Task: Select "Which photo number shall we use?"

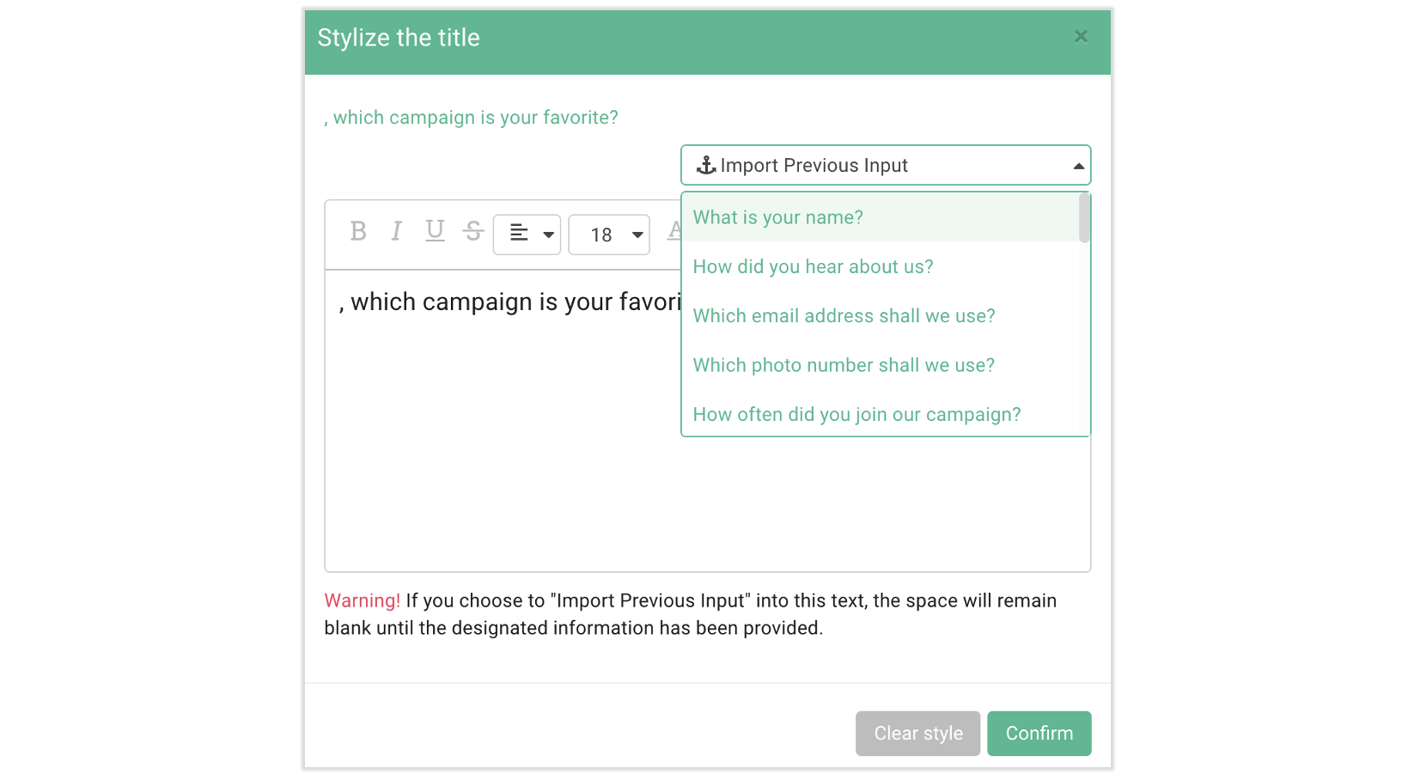Action: pos(881,365)
